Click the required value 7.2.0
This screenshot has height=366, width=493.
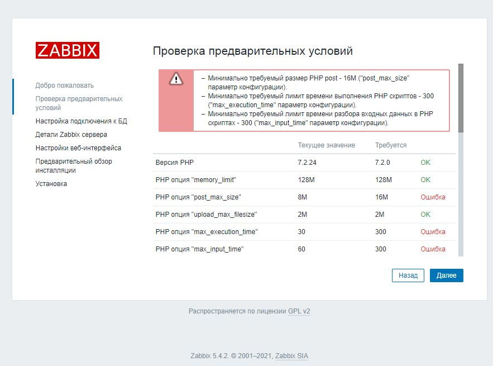click(382, 163)
